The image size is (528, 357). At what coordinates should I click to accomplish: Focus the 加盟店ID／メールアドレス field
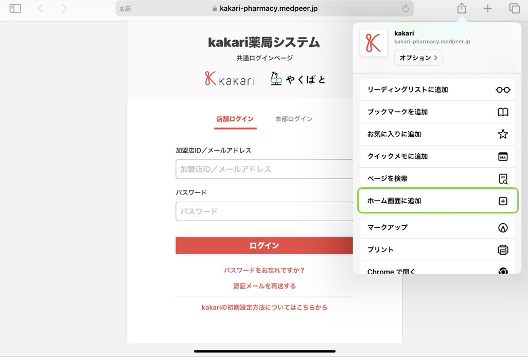tap(265, 169)
